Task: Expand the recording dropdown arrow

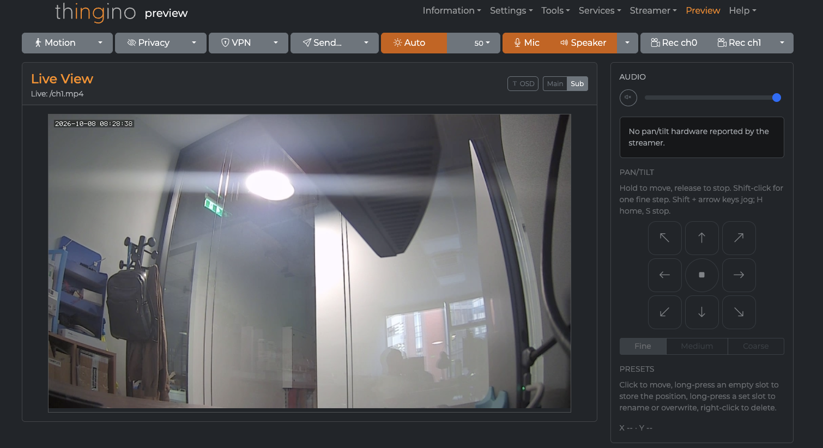Action: click(782, 43)
